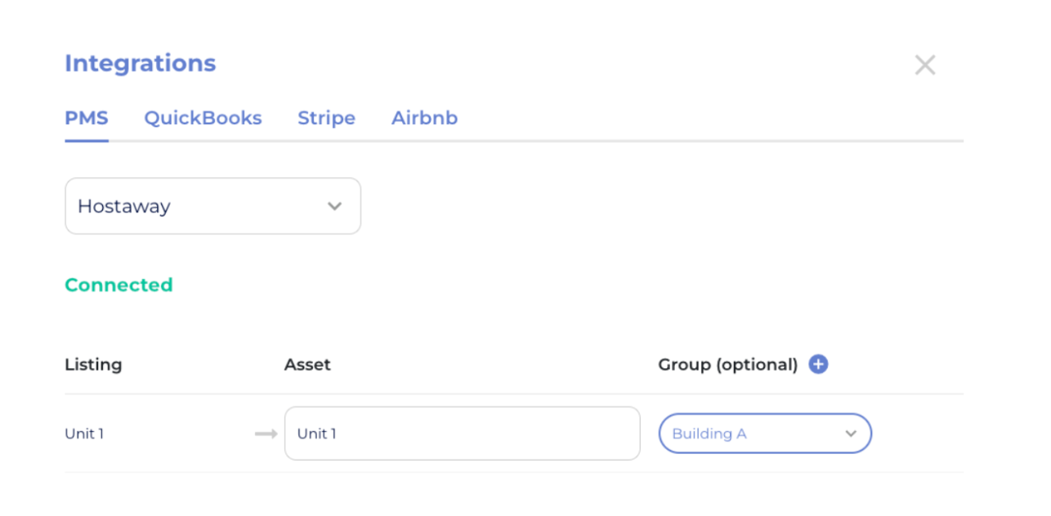Image resolution: width=1051 pixels, height=516 pixels.
Task: Click the Group (optional) column label
Action: pos(727,365)
